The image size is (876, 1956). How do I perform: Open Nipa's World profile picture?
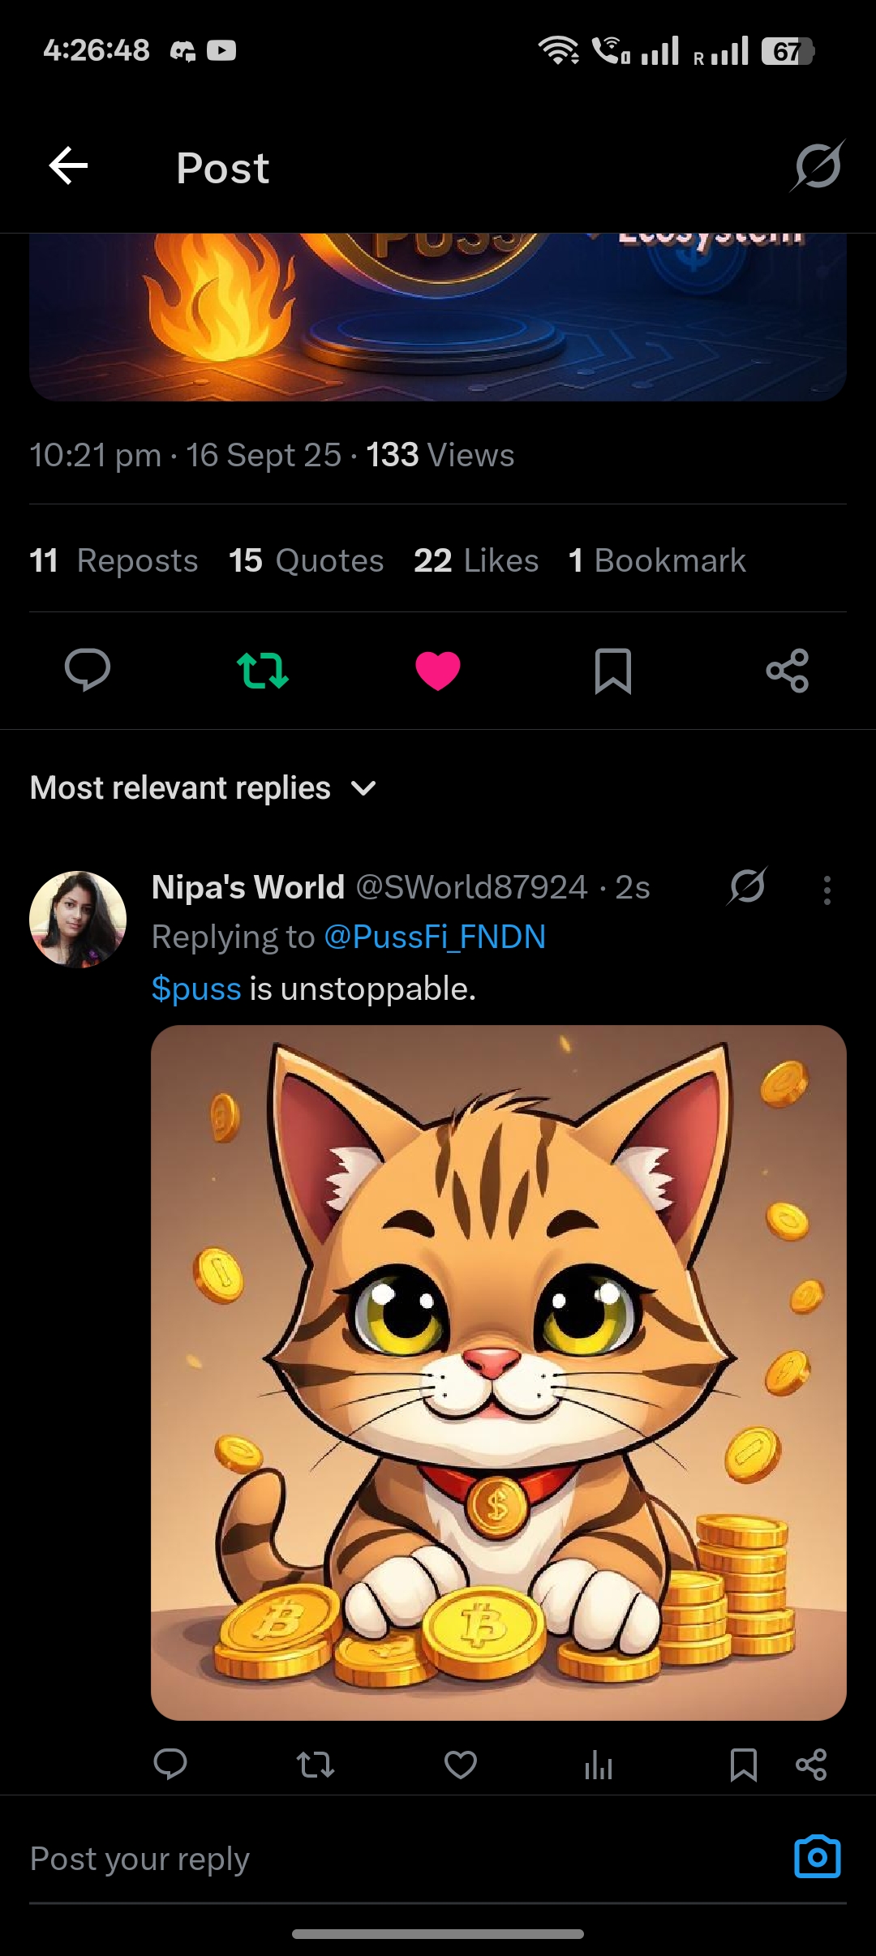click(x=78, y=920)
